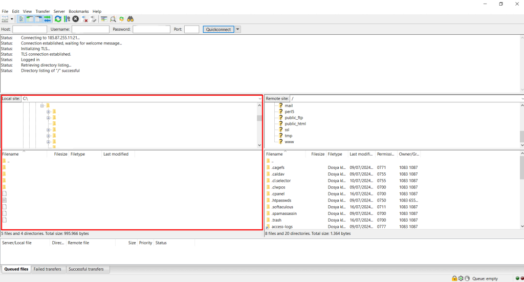Select public_html in the remote tree

[295, 124]
